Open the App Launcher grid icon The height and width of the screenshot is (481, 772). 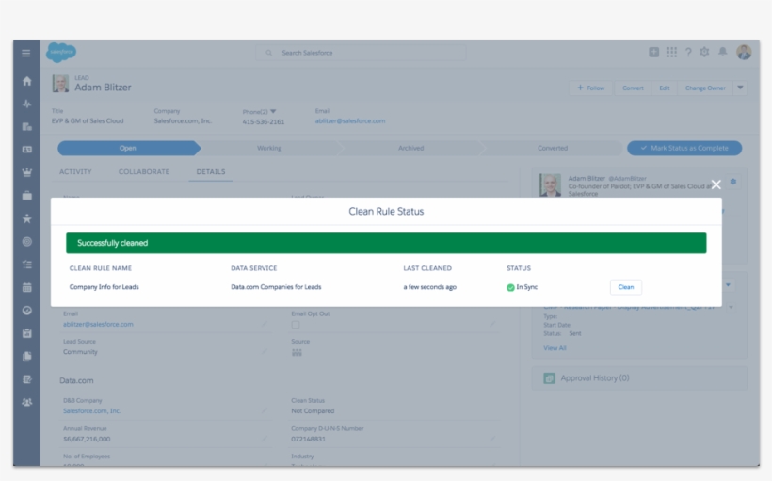[x=671, y=52]
